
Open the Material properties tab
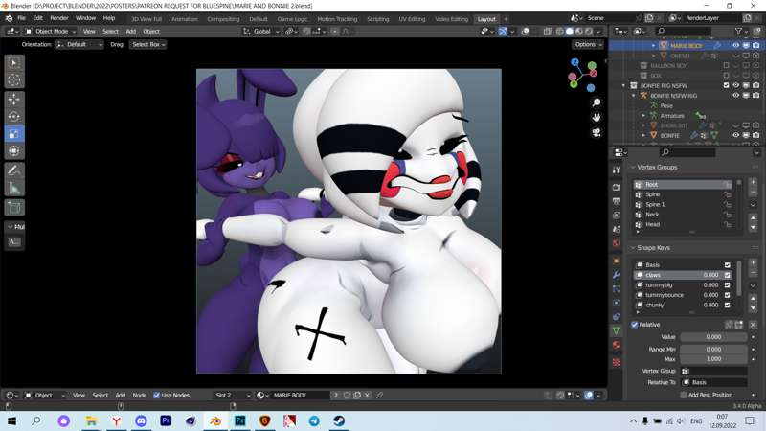coord(616,345)
